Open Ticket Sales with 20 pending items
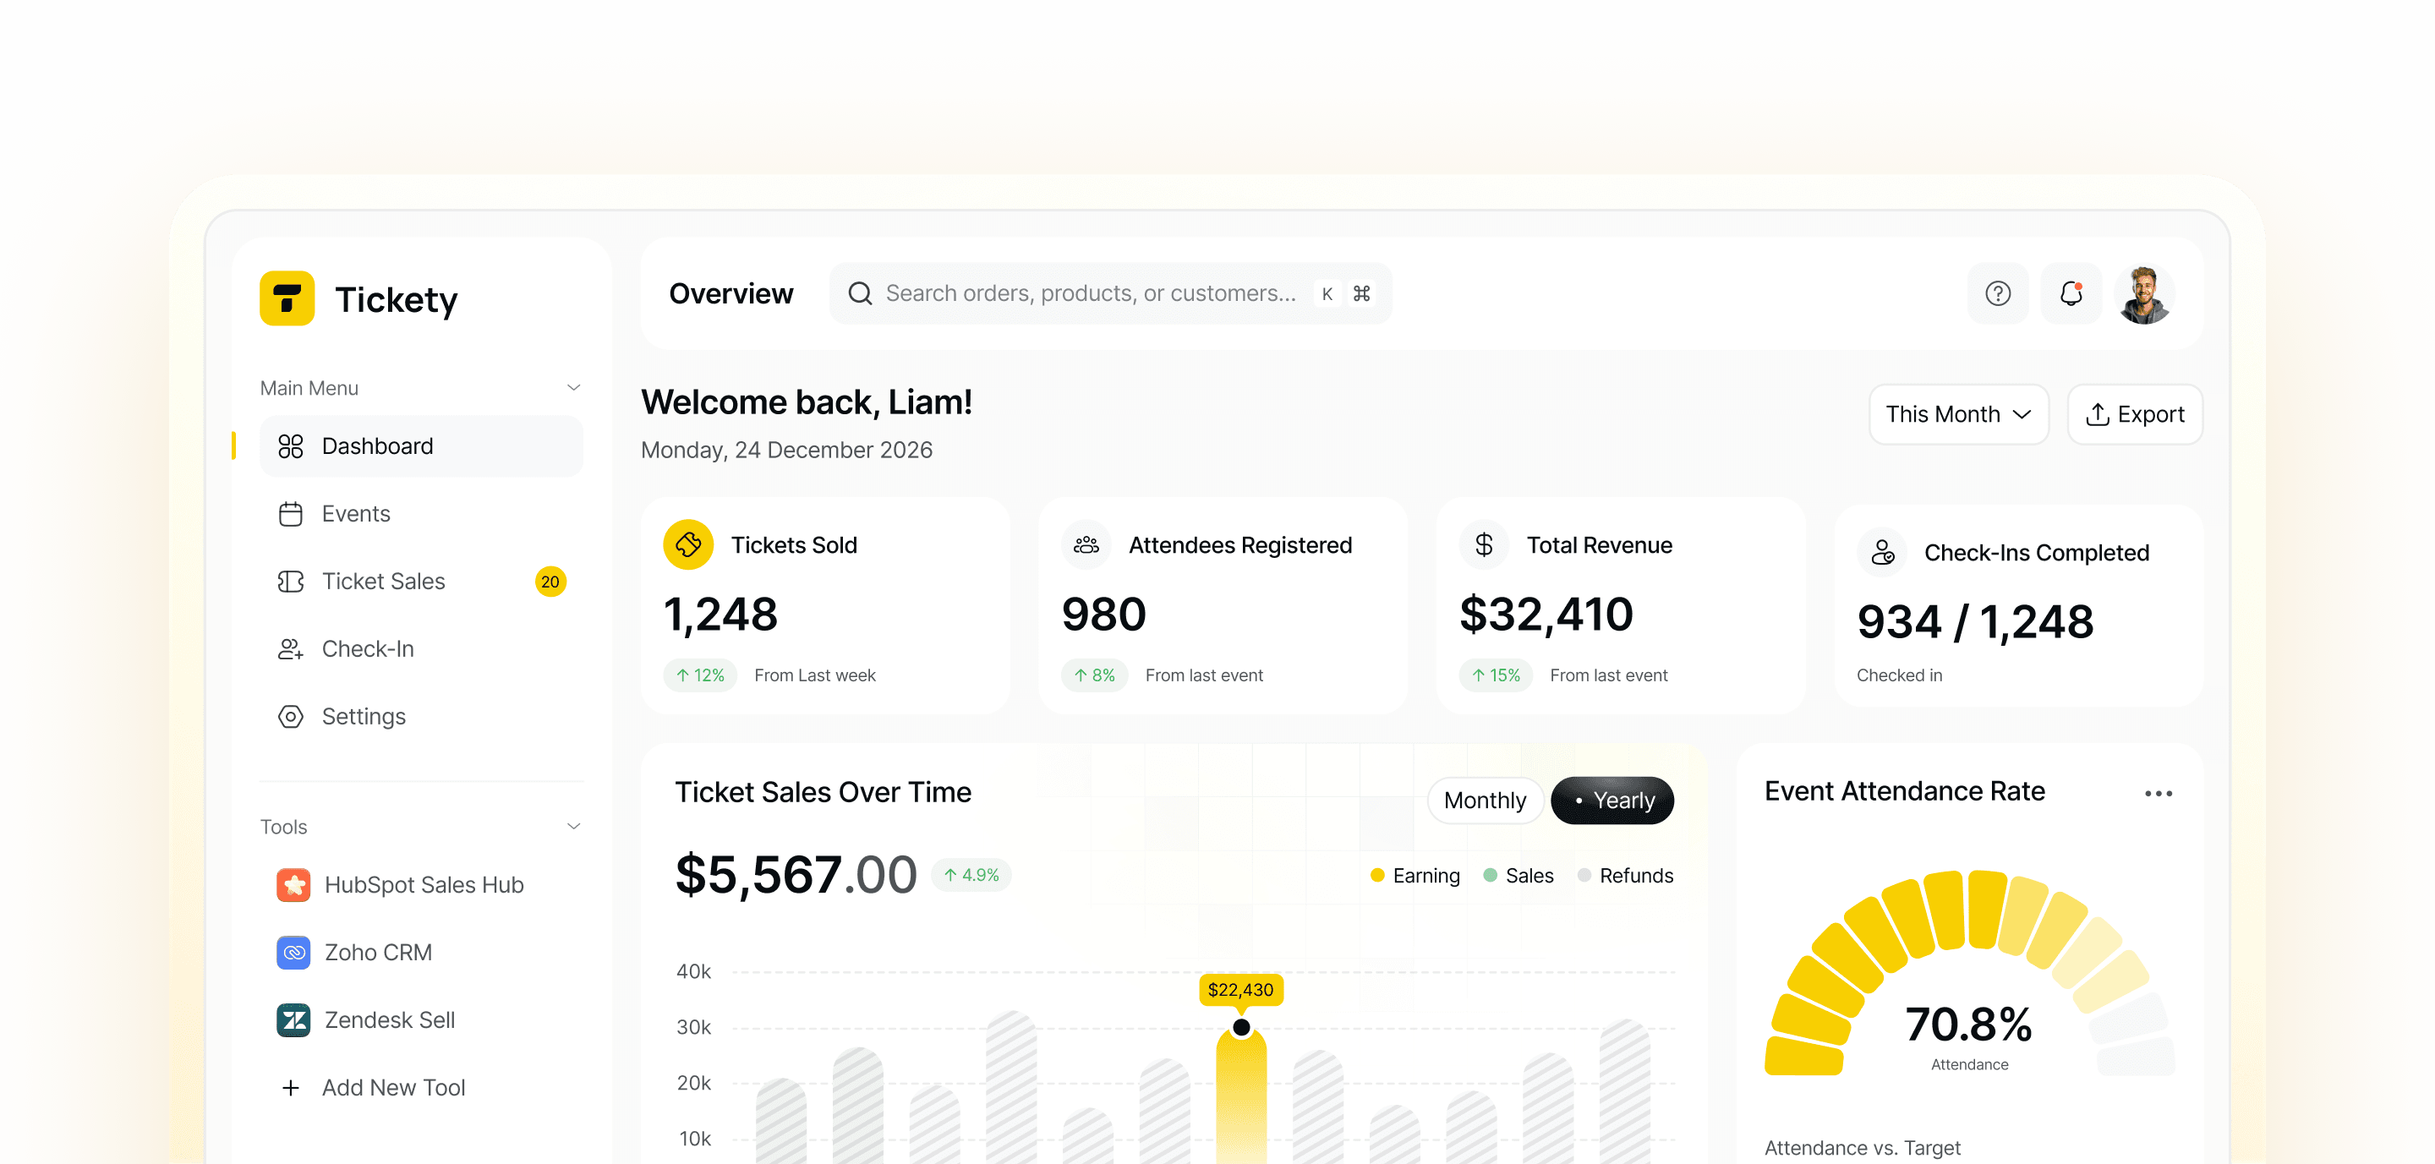The width and height of the screenshot is (2435, 1164). point(384,581)
